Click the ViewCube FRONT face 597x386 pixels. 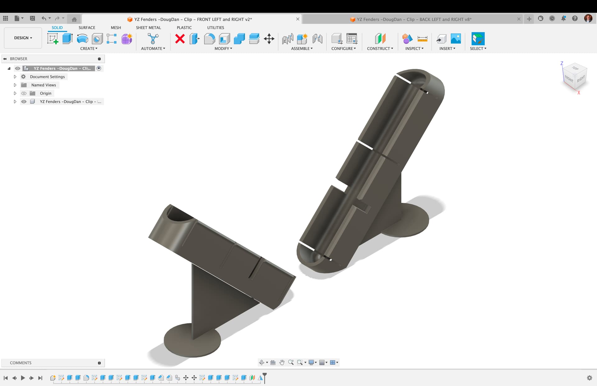pos(569,78)
